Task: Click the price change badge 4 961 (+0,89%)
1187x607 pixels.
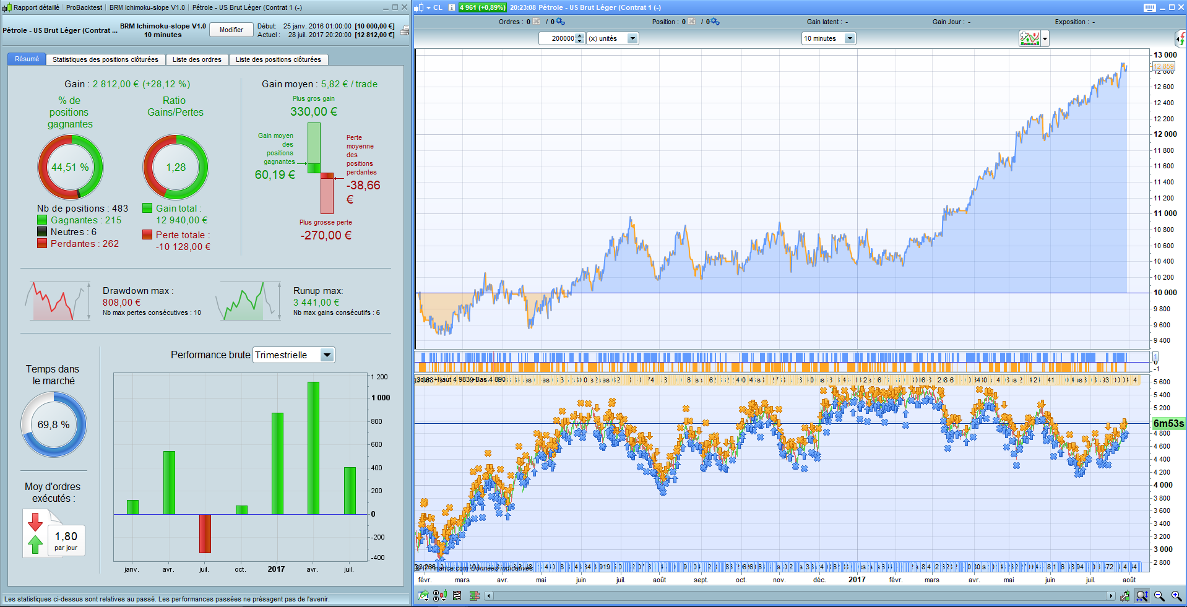Action: tap(482, 7)
